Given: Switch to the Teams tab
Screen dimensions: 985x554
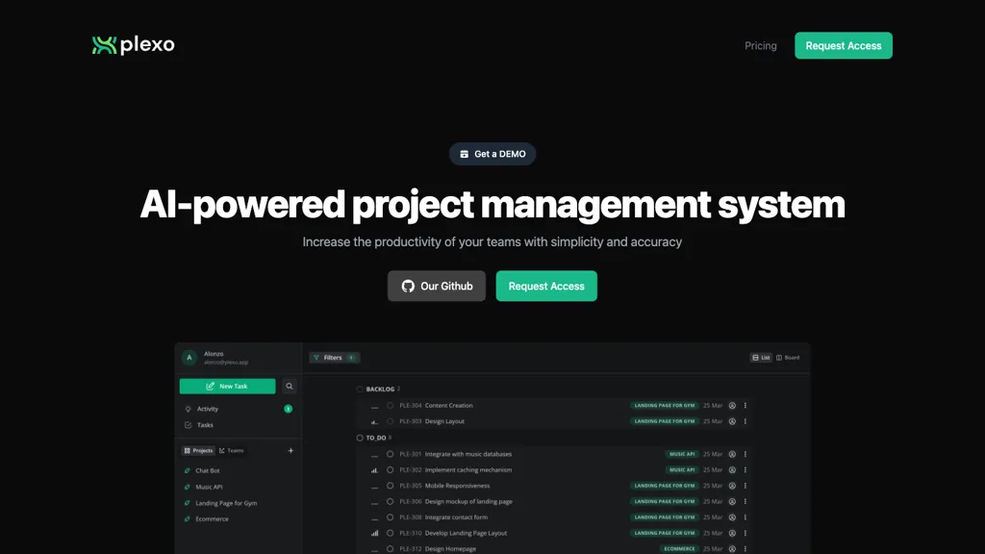Looking at the screenshot, I should point(232,450).
